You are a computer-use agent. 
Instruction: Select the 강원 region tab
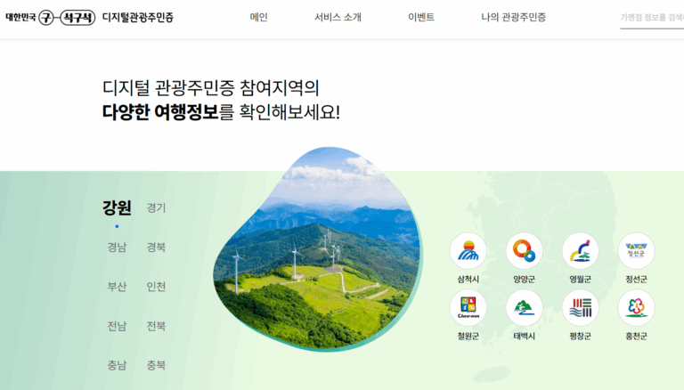[x=117, y=207]
